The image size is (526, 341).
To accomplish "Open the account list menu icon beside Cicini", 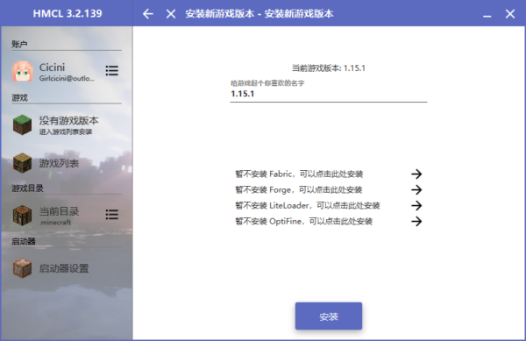I will click(x=111, y=70).
